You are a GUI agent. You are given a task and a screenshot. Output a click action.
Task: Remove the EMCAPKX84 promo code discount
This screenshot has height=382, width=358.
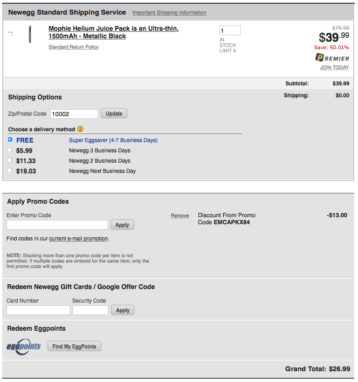pyautogui.click(x=180, y=216)
